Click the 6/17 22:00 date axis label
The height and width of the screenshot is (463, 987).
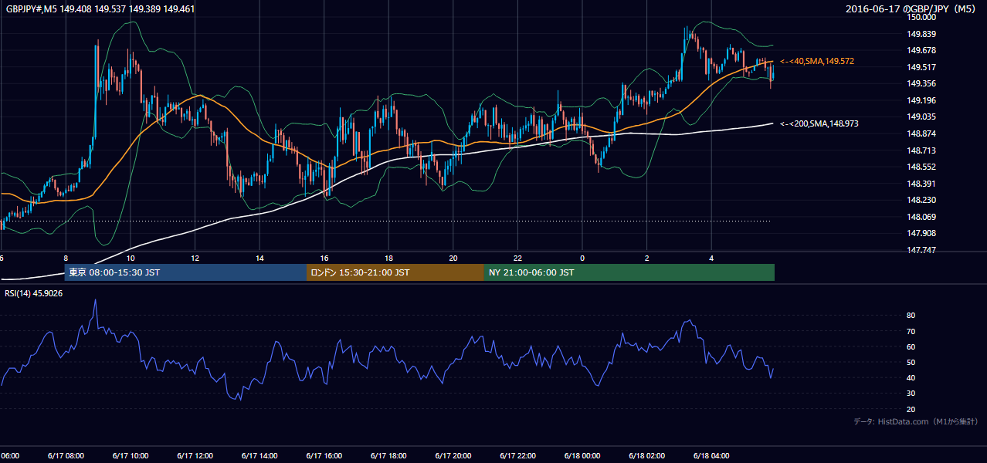(517, 456)
